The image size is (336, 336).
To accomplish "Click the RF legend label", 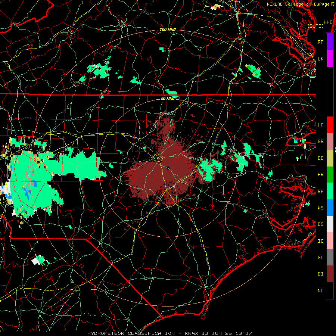I will (x=320, y=42).
